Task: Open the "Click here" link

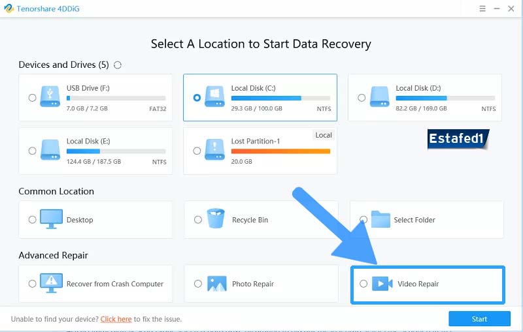Action: click(x=116, y=320)
